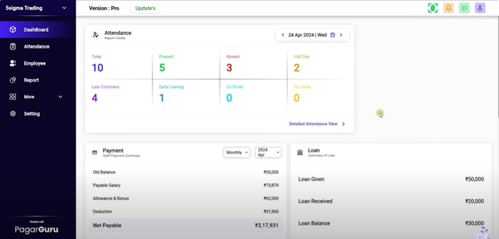Click the PagarGuru logo

click(x=36, y=229)
